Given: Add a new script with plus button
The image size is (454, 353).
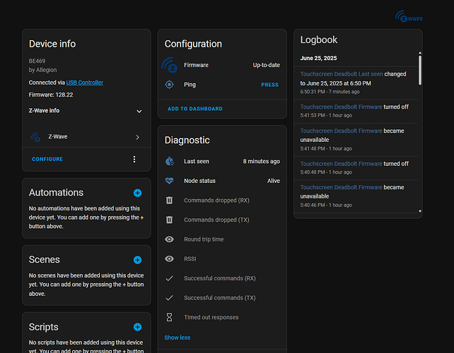Looking at the screenshot, I should tap(137, 327).
